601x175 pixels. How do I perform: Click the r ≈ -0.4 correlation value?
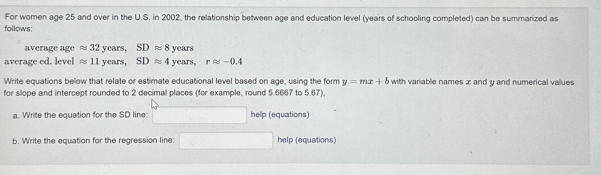pyautogui.click(x=224, y=62)
